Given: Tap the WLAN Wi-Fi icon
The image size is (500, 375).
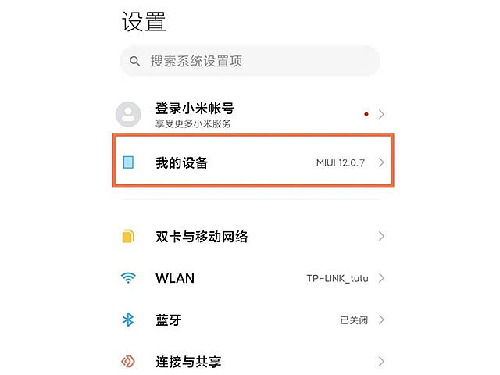Looking at the screenshot, I should click(128, 278).
